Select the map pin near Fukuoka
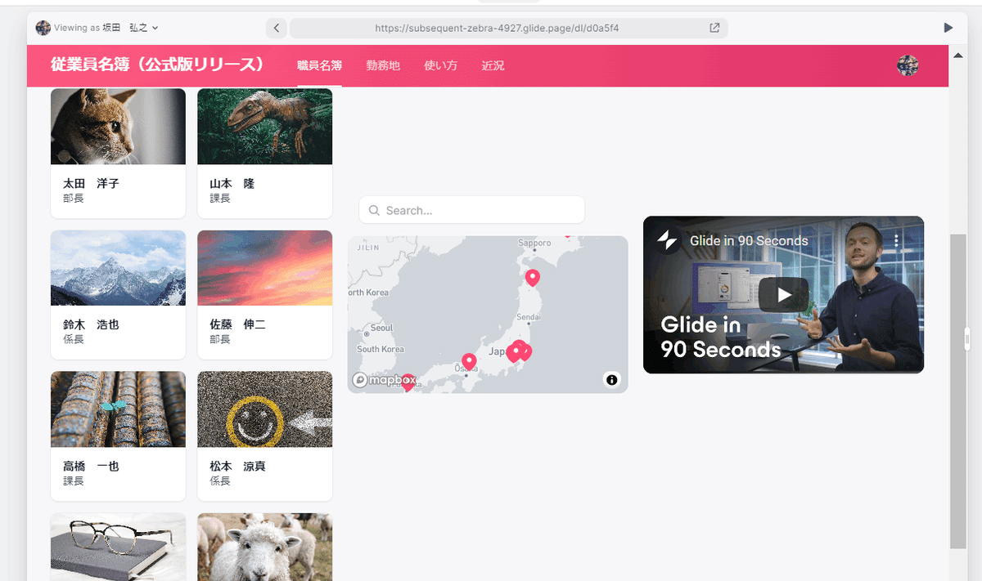This screenshot has height=581, width=982. pyautogui.click(x=408, y=382)
